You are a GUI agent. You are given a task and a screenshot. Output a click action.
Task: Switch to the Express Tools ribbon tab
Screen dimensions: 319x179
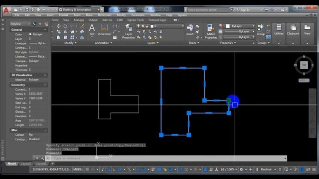click(x=136, y=20)
